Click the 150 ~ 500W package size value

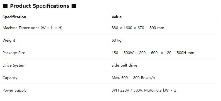[122, 53]
